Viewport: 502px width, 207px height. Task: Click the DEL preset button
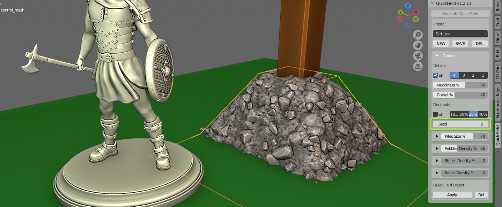click(479, 44)
